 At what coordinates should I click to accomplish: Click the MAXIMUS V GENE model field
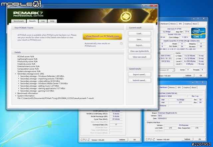172,96
